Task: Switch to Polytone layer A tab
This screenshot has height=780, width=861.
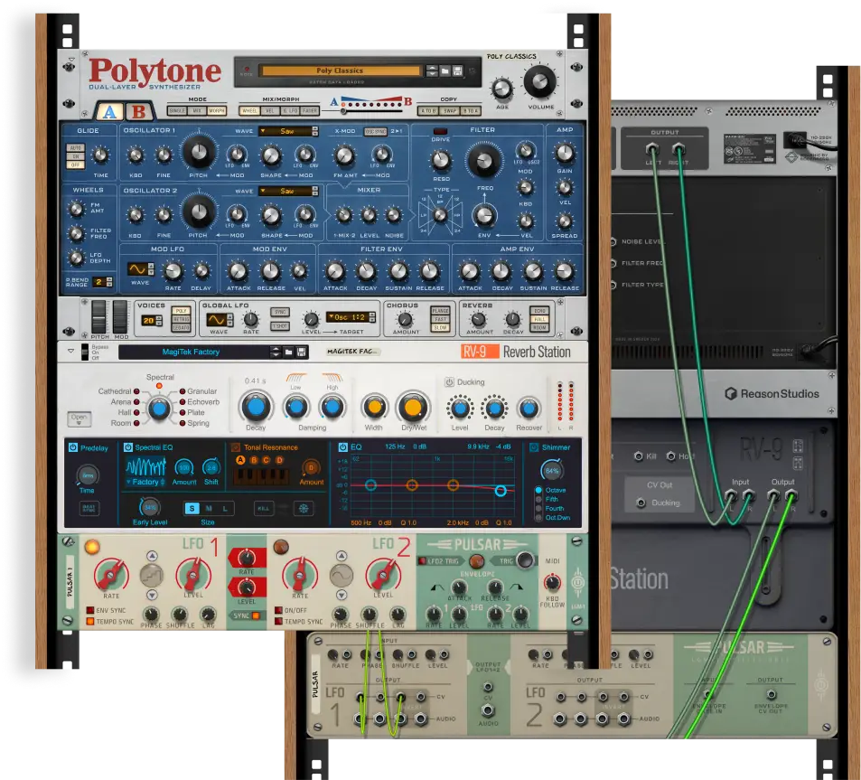Action: coord(109,111)
